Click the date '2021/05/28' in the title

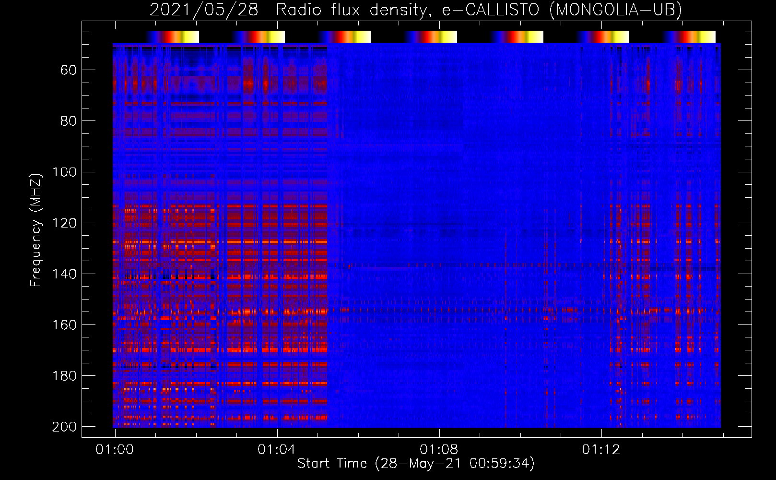click(x=204, y=10)
